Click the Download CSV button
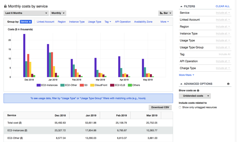This screenshot has width=237, height=142. click(x=160, y=107)
